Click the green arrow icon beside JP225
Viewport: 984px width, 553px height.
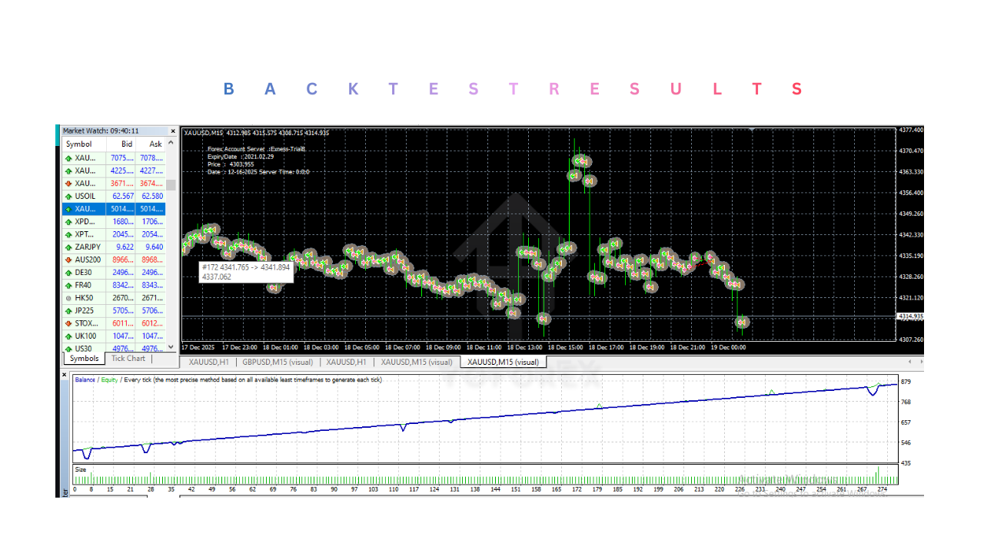point(68,311)
